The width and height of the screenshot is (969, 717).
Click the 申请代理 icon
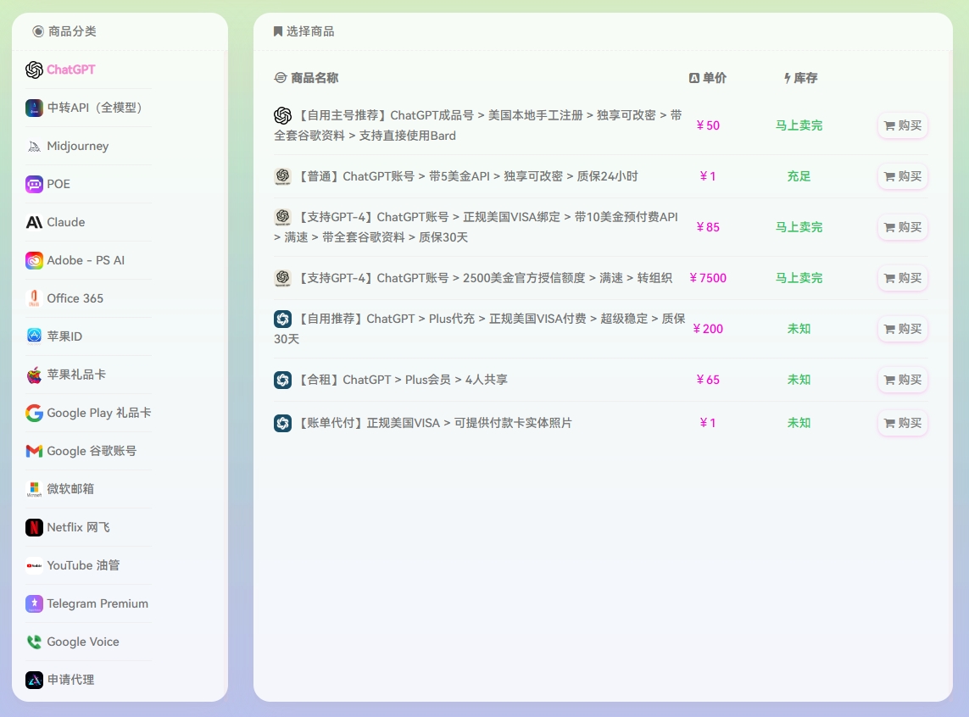click(34, 680)
